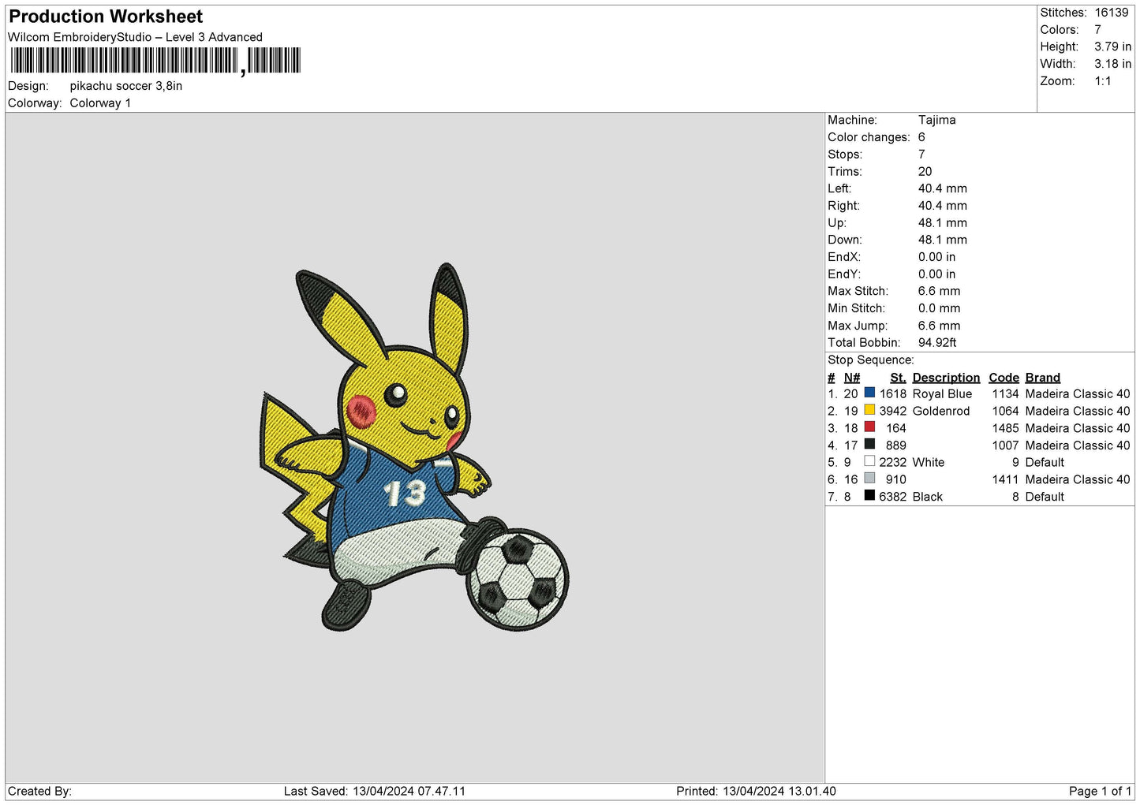
Task: Click code 1411 in row 6
Action: click(1005, 479)
